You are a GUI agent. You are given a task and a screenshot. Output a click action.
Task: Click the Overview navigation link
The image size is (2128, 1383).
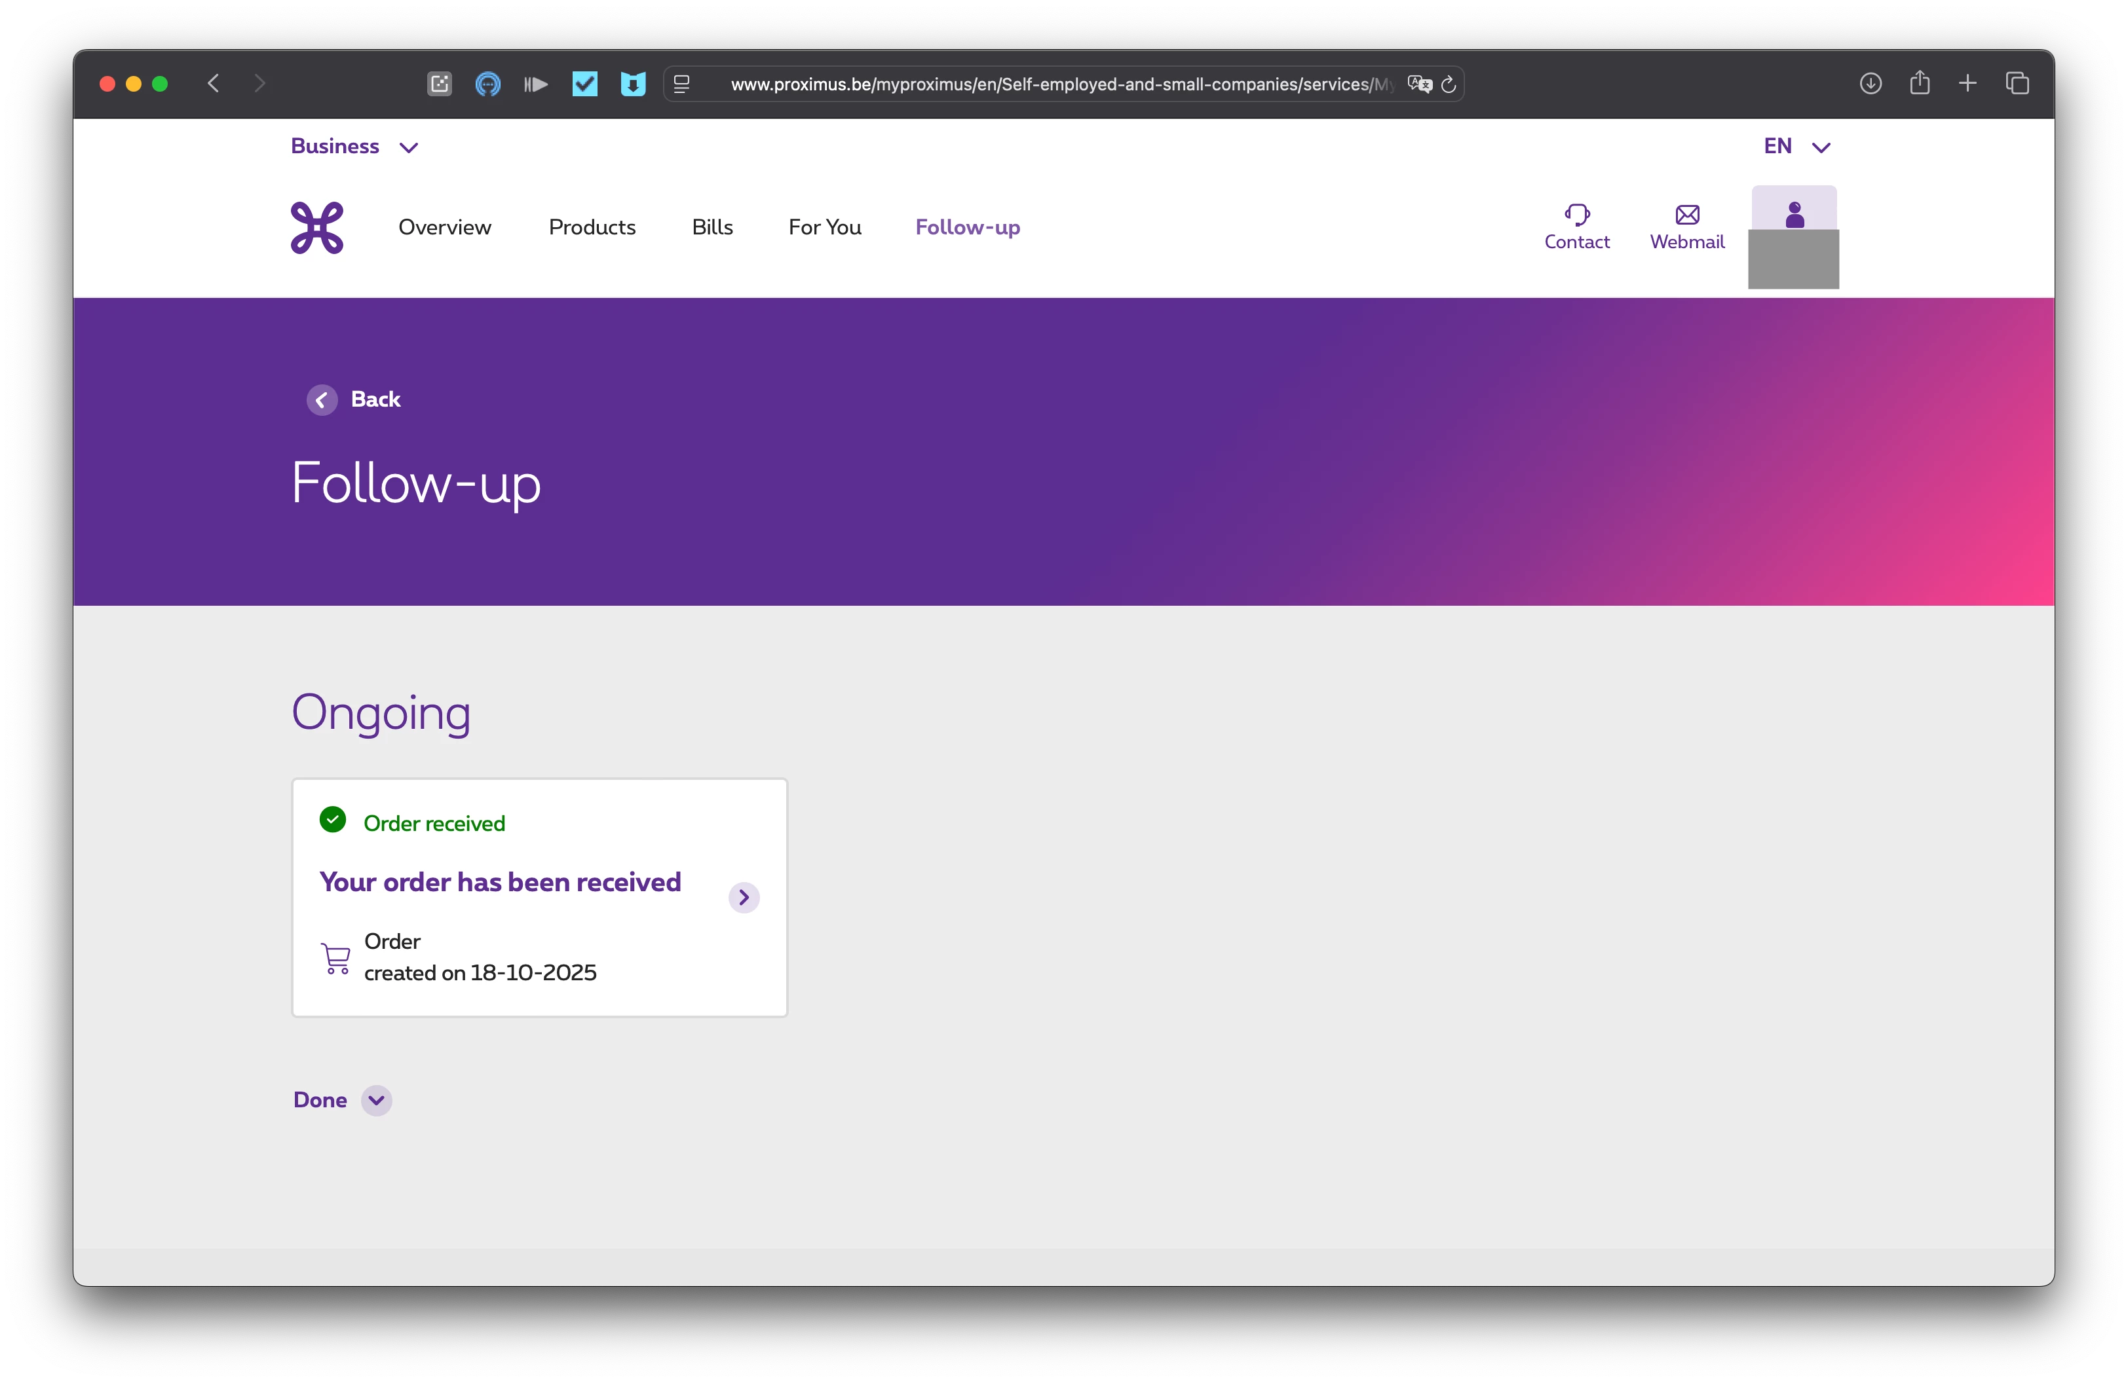pyautogui.click(x=444, y=228)
